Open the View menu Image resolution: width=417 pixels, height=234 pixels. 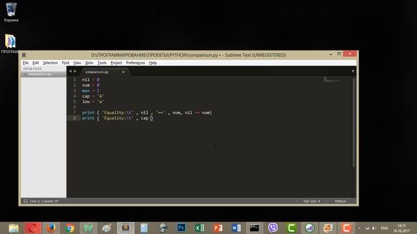77,63
